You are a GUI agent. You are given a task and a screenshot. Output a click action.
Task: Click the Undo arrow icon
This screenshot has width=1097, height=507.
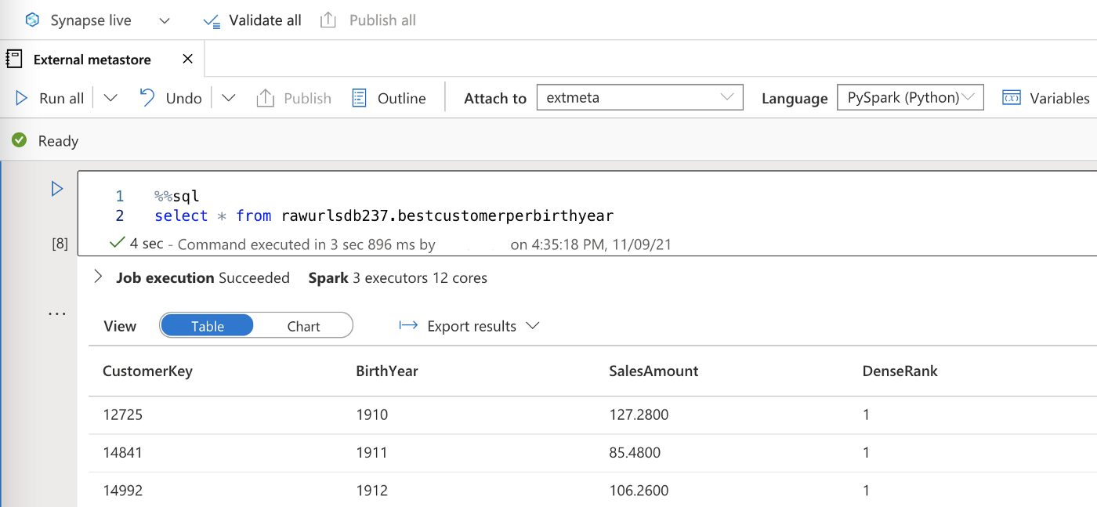(147, 98)
